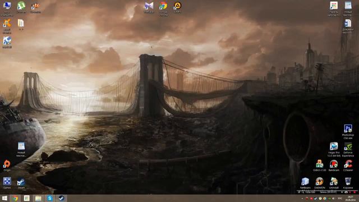This screenshot has height=202, width=359.
Task: Open File Explorer from the taskbar
Action: (x=38, y=198)
